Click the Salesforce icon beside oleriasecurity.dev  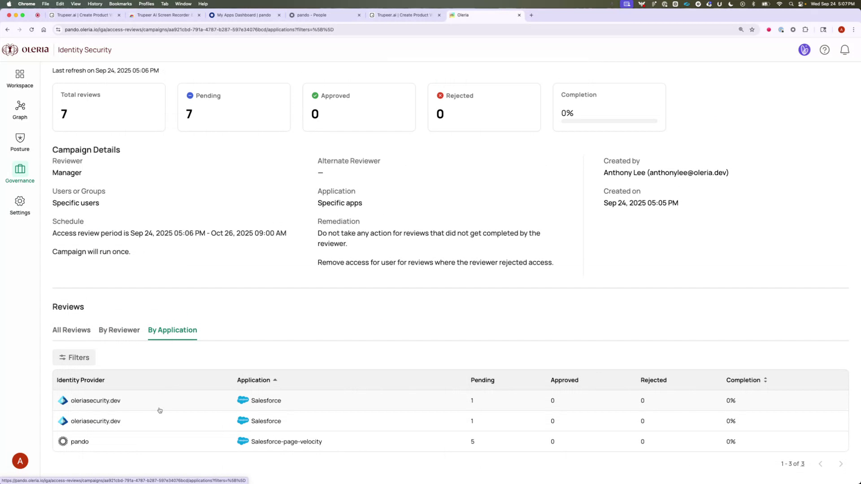tap(243, 400)
